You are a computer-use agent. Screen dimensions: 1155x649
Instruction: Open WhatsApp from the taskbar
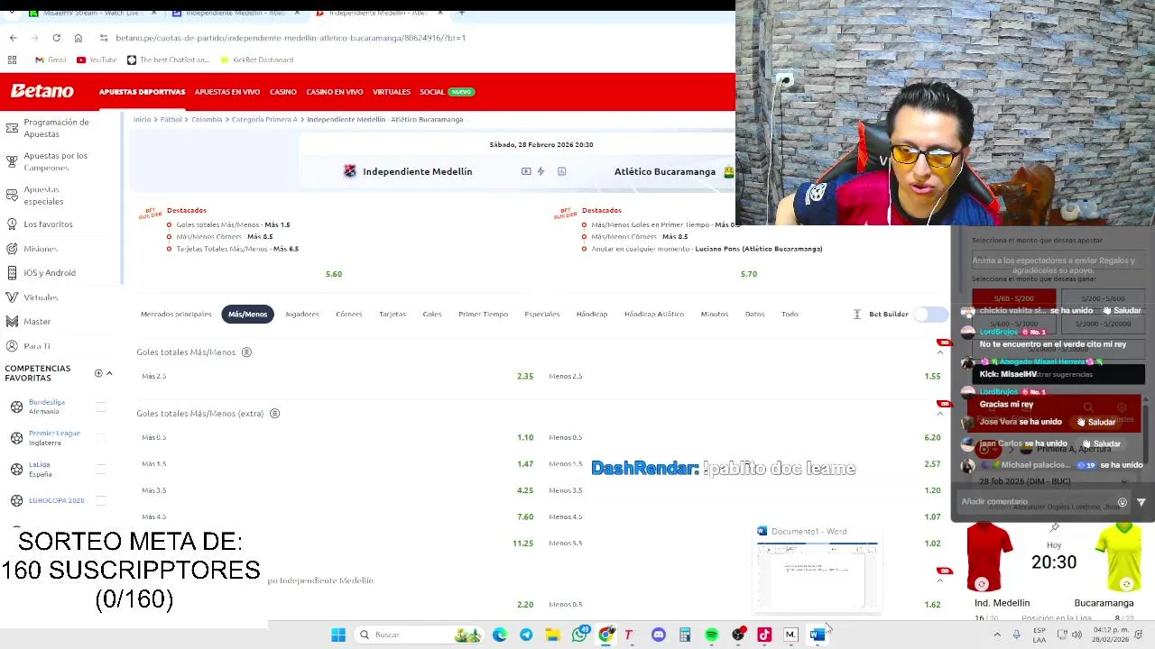click(579, 635)
